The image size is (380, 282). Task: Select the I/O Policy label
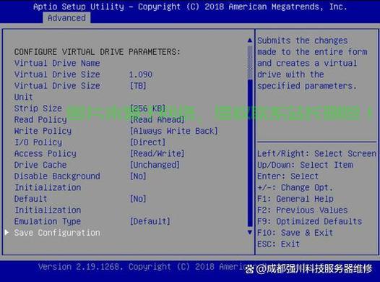point(38,142)
